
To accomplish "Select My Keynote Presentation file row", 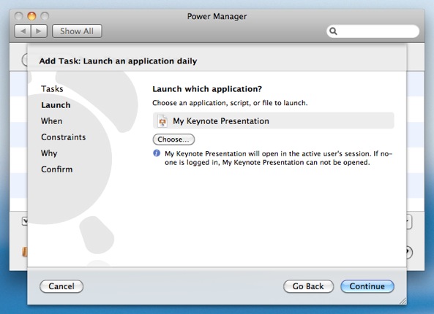I will [x=273, y=120].
